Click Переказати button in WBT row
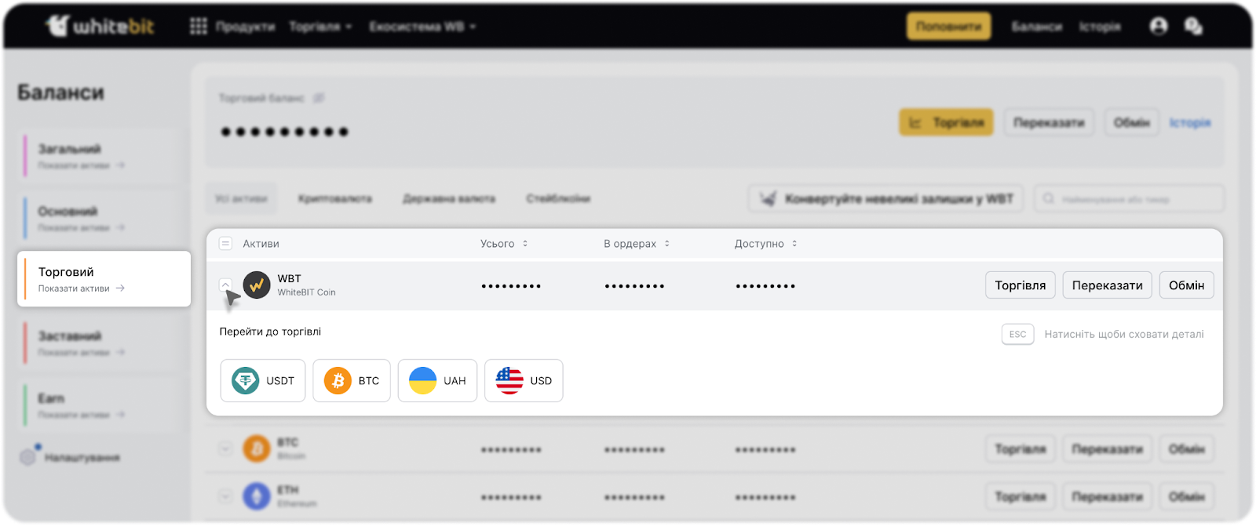The height and width of the screenshot is (526, 1256). click(x=1107, y=285)
